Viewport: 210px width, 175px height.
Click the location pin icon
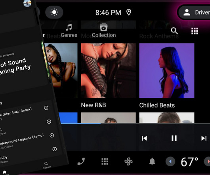tap(129, 12)
